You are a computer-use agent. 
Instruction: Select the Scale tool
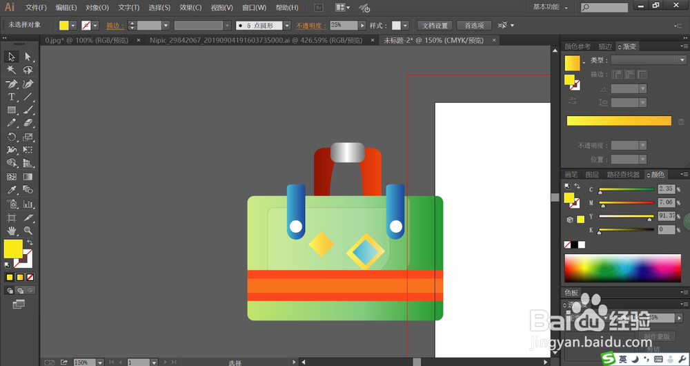(x=28, y=137)
